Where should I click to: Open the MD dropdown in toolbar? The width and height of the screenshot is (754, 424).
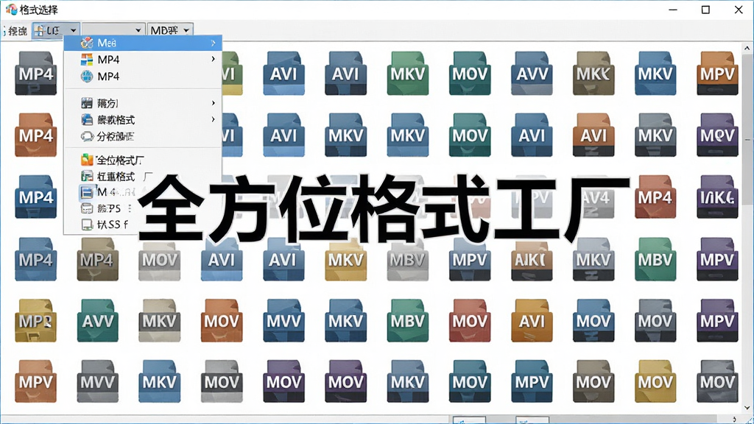tap(170, 30)
